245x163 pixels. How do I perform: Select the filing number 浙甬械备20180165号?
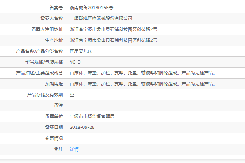coord(92,8)
